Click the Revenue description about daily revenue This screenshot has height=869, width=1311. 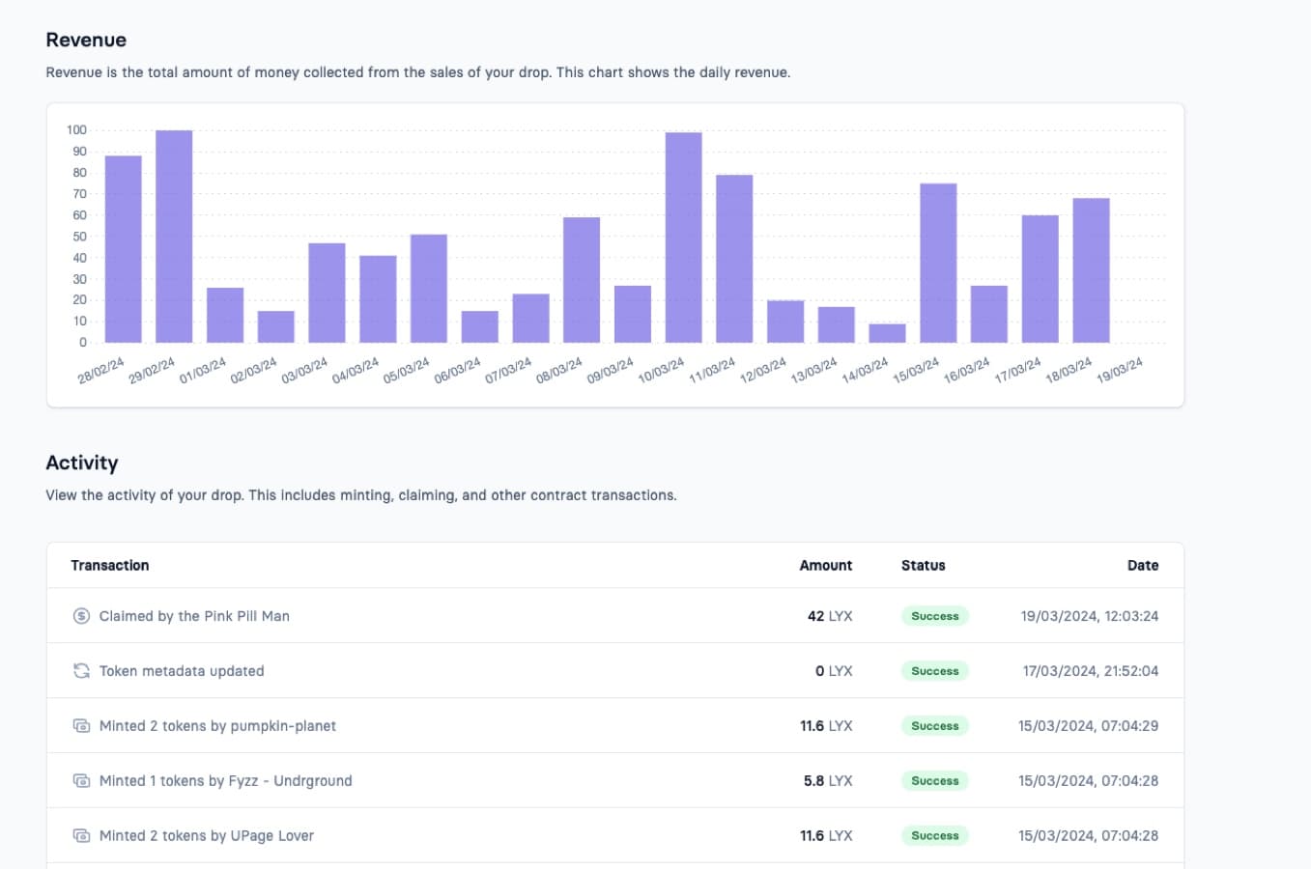(418, 72)
